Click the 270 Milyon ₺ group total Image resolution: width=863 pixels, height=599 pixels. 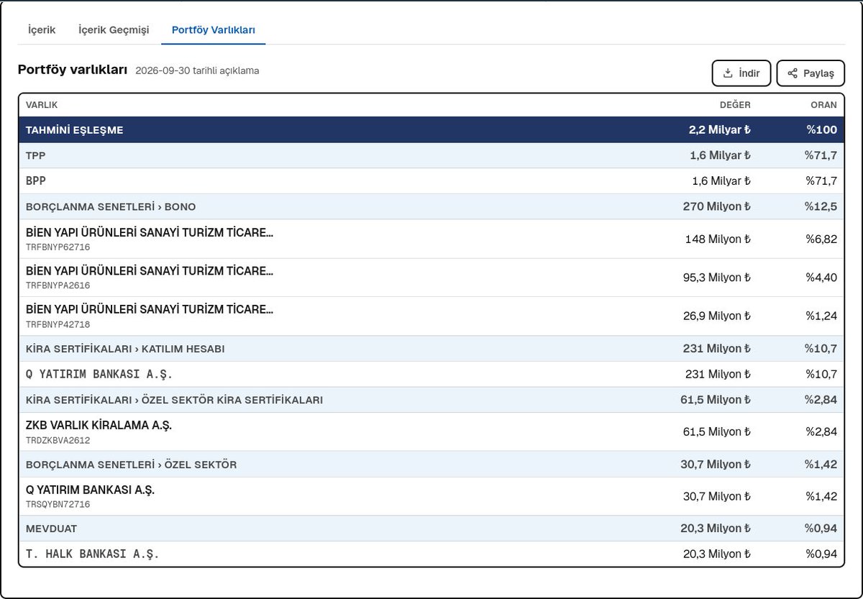[717, 206]
